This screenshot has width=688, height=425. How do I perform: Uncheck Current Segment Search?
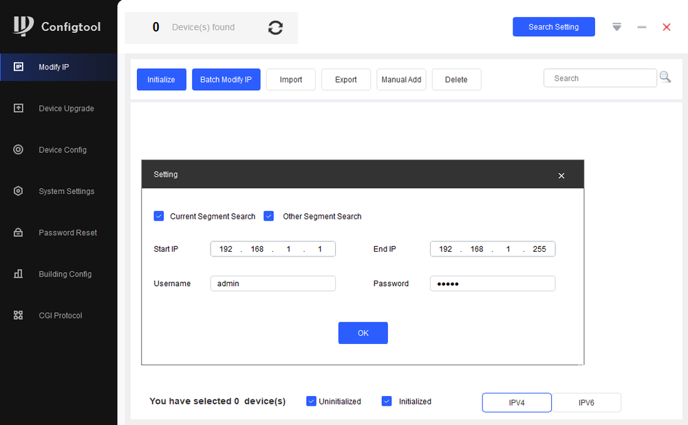(x=159, y=216)
